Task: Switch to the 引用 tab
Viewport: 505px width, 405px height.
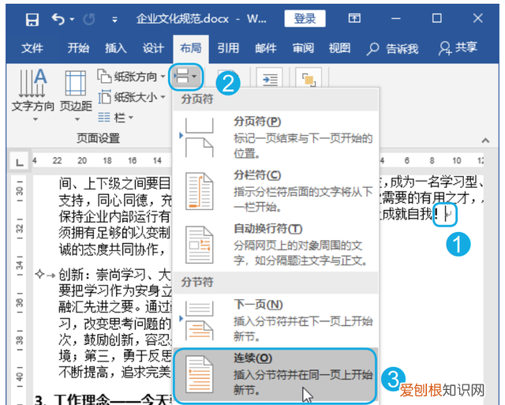Action: [x=228, y=48]
